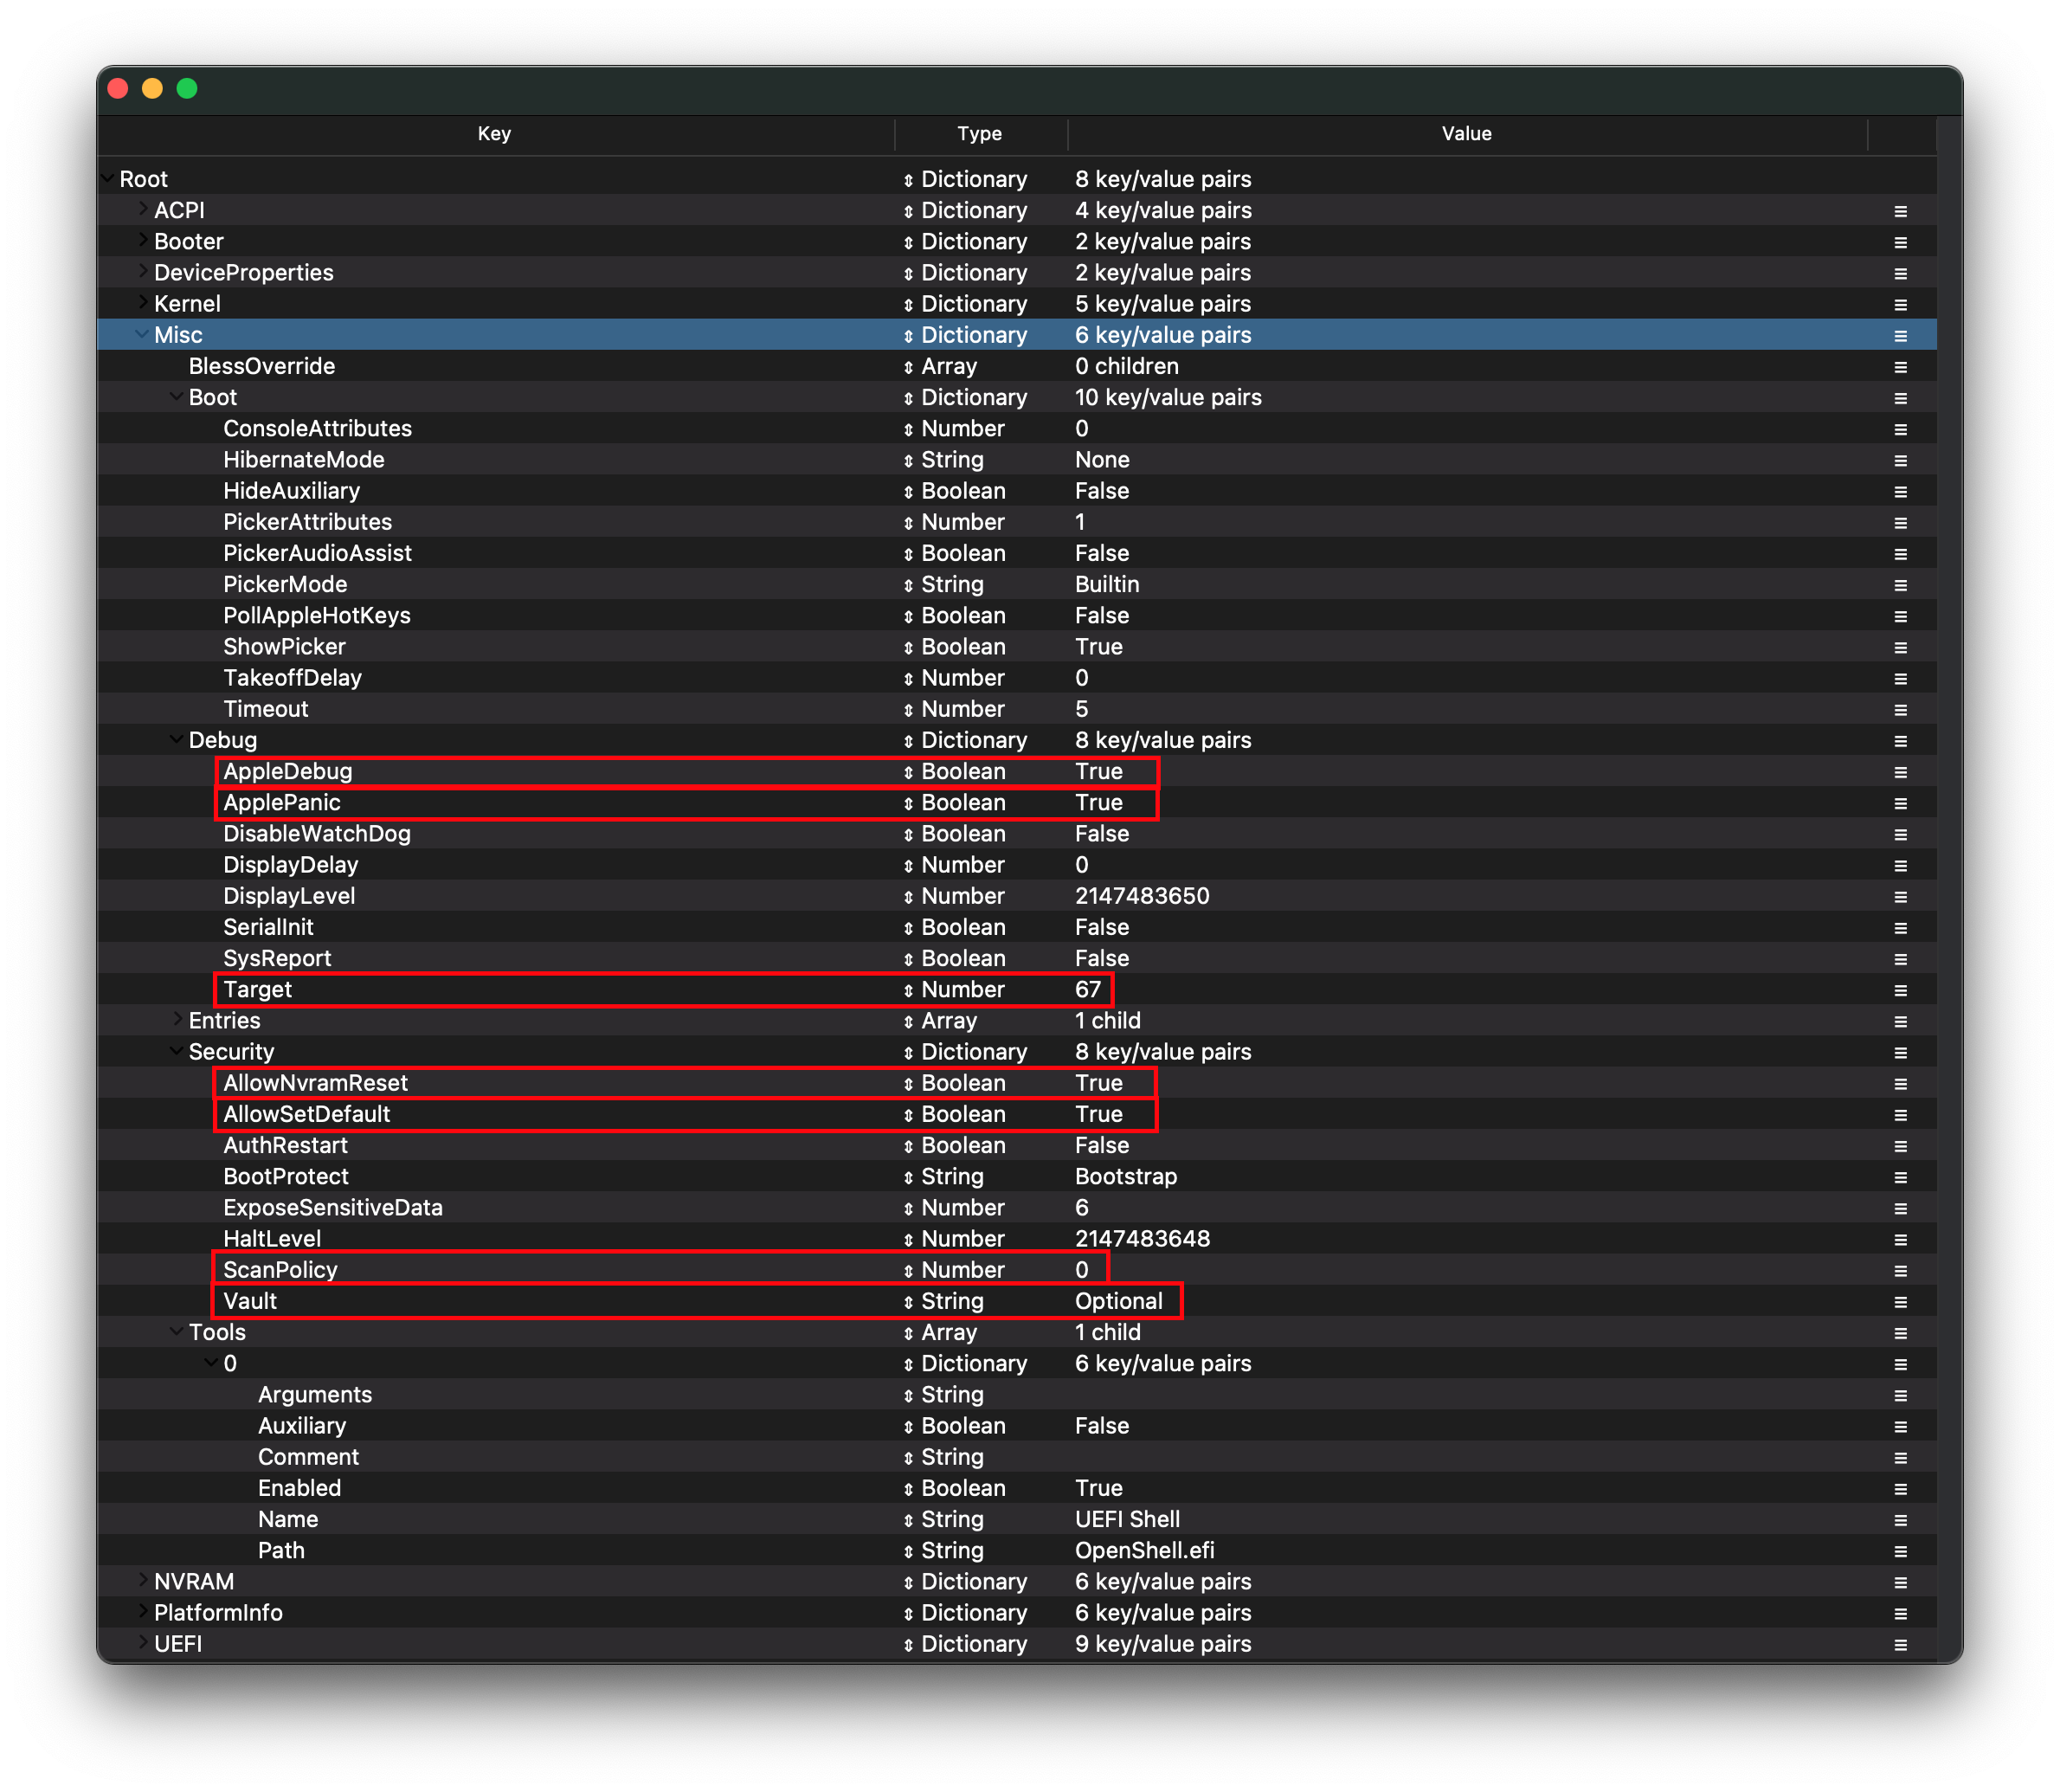Click the row menu icon for Timeout

(1900, 710)
